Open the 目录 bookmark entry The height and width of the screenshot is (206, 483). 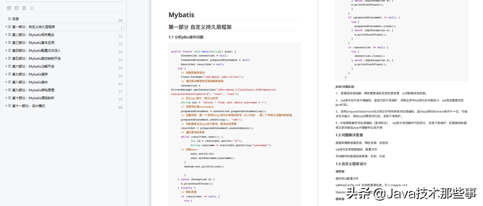pos(16,19)
